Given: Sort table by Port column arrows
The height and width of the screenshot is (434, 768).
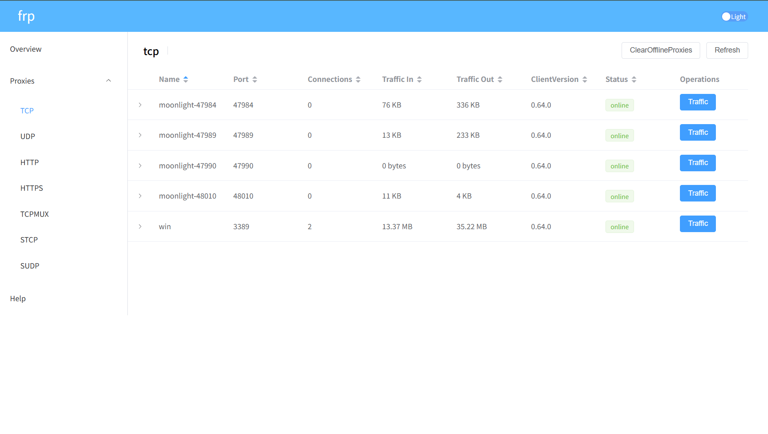Looking at the screenshot, I should click(255, 79).
